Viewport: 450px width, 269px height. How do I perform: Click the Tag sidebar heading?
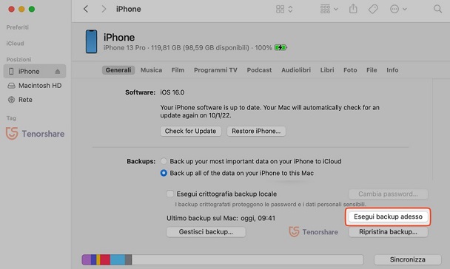pos(11,118)
